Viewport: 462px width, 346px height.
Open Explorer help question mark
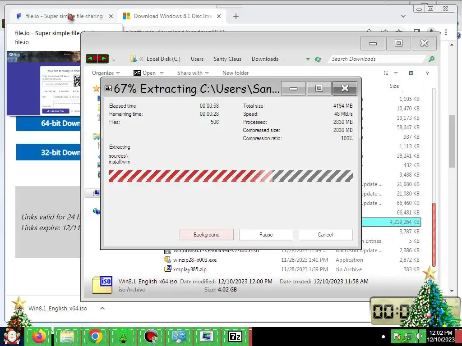[x=427, y=73]
